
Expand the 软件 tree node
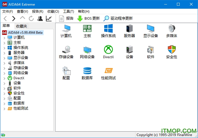point(4,88)
